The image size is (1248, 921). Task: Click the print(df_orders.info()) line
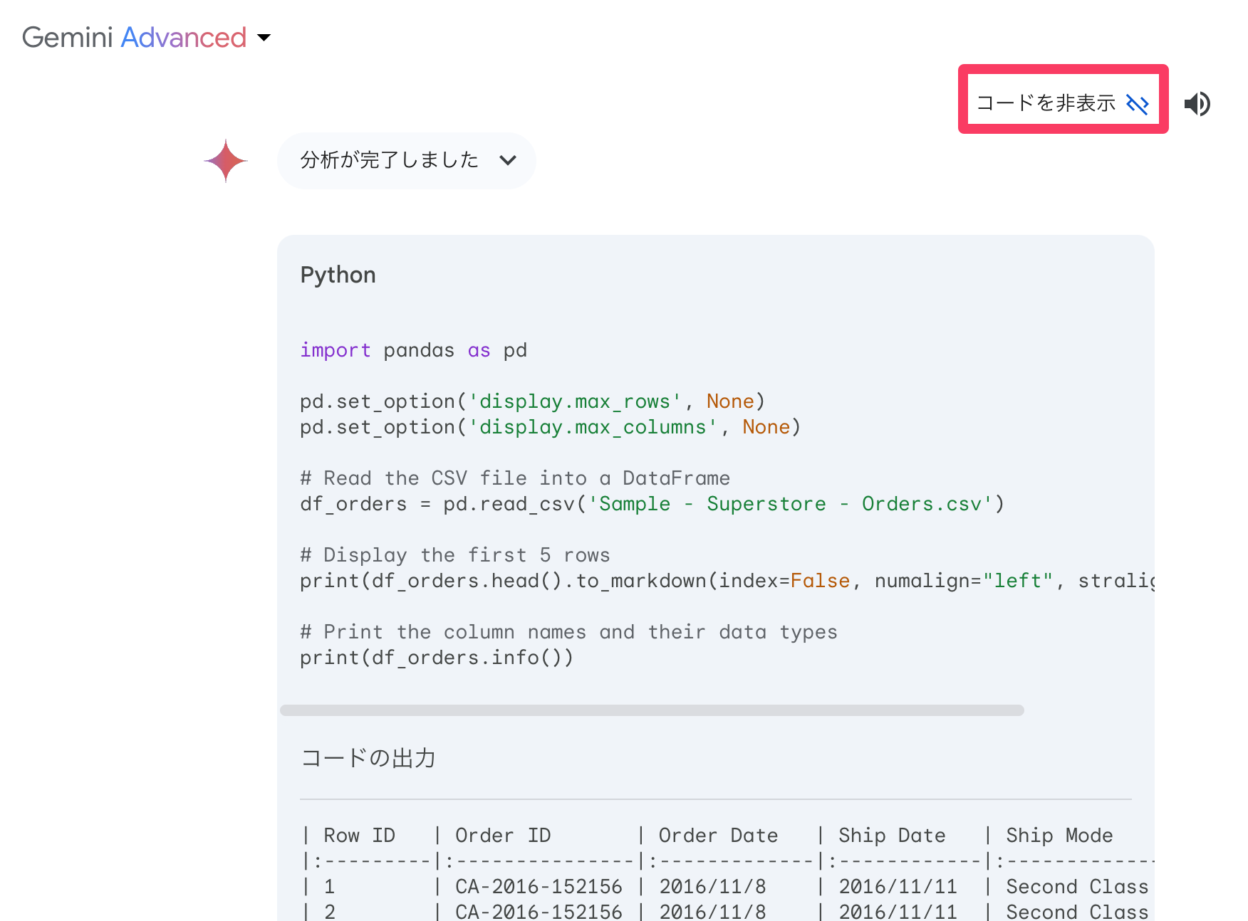pos(436,658)
